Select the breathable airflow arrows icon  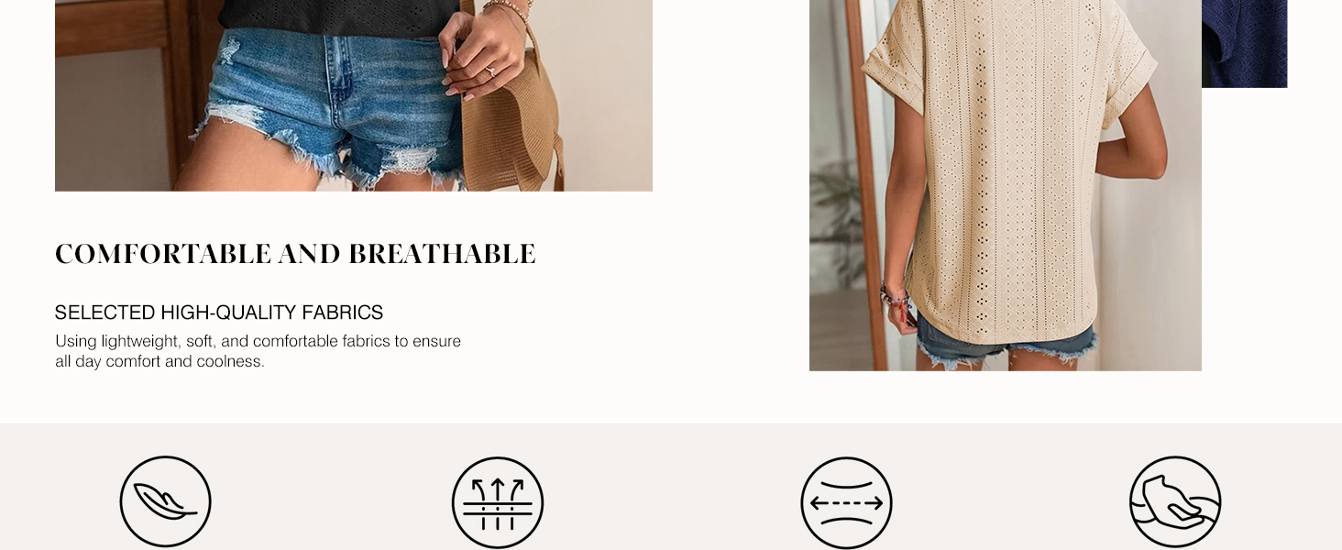coord(498,502)
